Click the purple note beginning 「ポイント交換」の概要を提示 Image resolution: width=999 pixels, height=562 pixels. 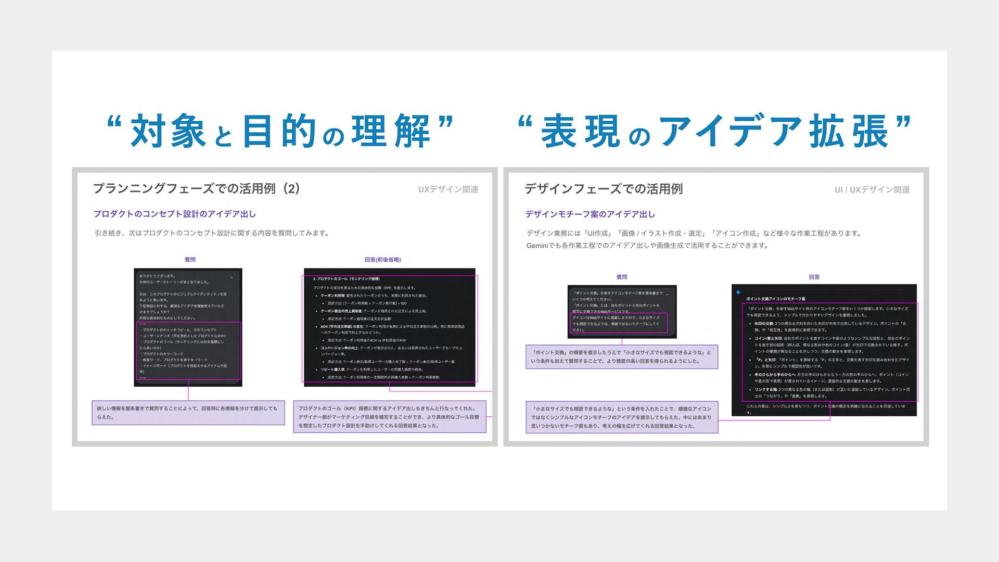point(621,357)
